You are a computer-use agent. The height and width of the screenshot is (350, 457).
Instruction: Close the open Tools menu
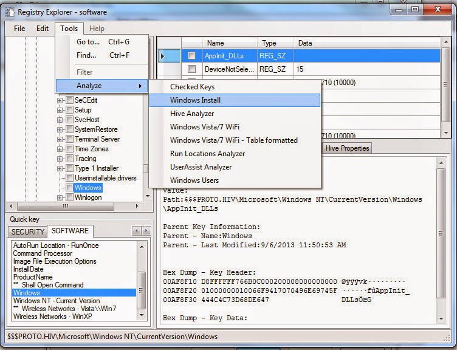pyautogui.click(x=69, y=29)
